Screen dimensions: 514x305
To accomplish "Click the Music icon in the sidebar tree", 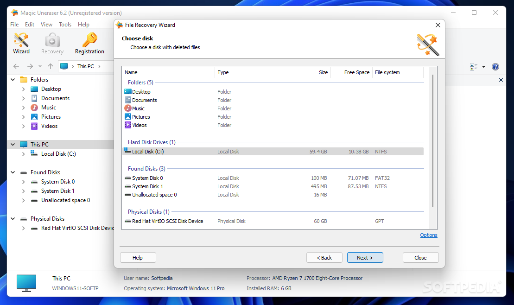I will (34, 108).
